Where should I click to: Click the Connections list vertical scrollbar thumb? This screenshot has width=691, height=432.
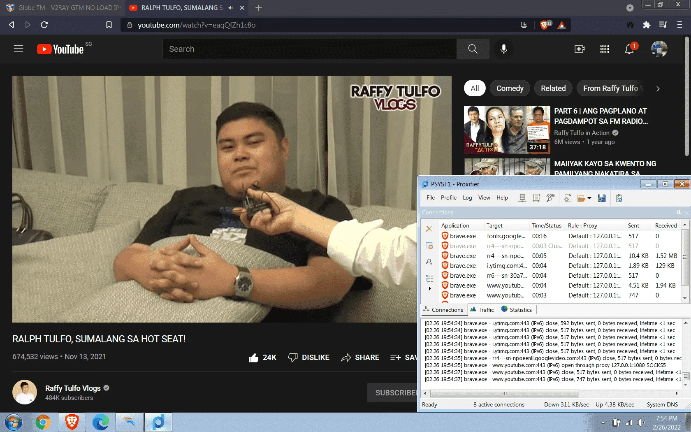click(x=685, y=257)
